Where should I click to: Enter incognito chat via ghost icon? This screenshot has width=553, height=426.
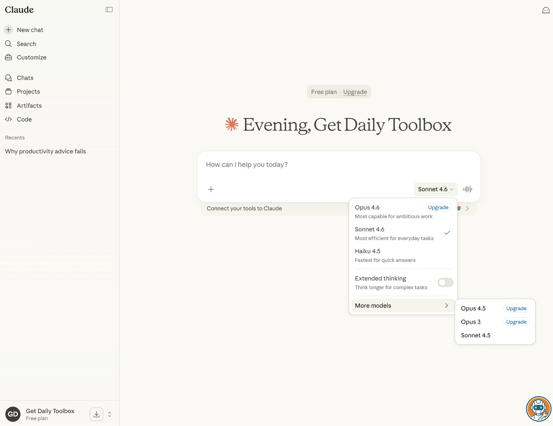point(546,10)
